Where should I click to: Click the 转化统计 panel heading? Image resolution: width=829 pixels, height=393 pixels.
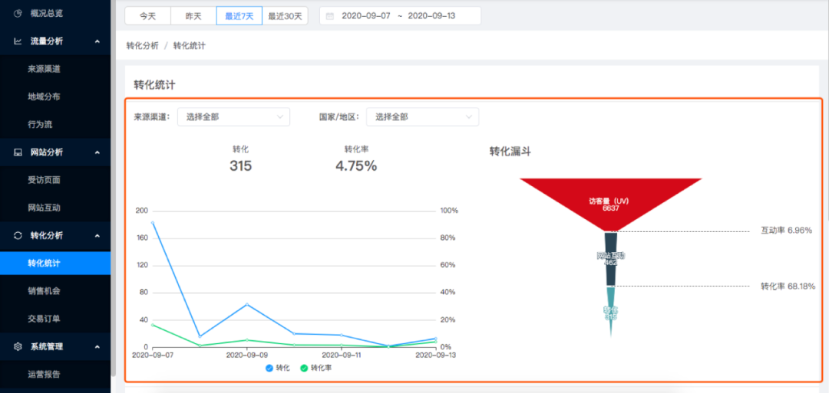tap(154, 84)
